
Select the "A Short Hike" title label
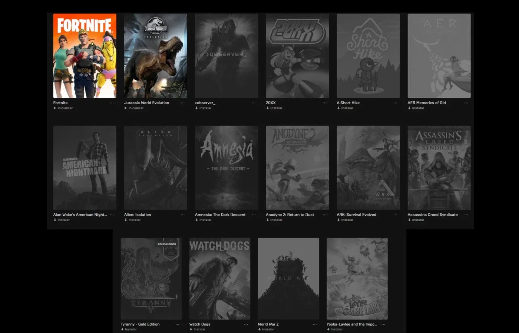348,103
